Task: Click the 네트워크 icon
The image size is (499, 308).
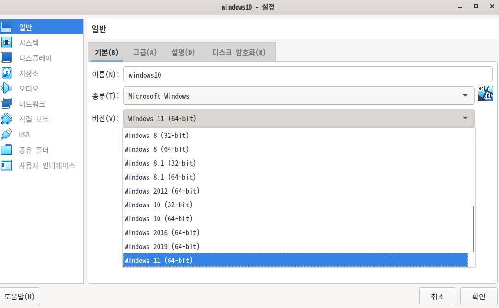Action: tap(6, 103)
